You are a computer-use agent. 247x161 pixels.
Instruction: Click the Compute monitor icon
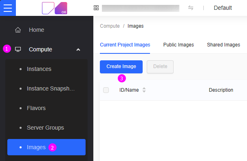tap(18, 49)
